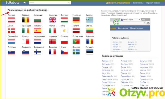Click the Cyprus flag icon
This screenshot has height=99, width=165.
[64, 30]
